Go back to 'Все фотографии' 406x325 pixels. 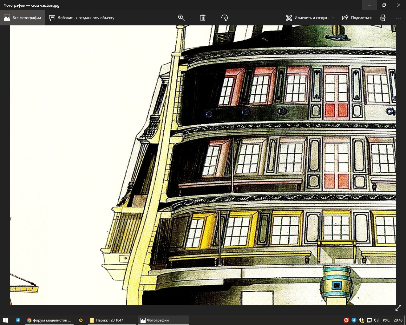23,18
